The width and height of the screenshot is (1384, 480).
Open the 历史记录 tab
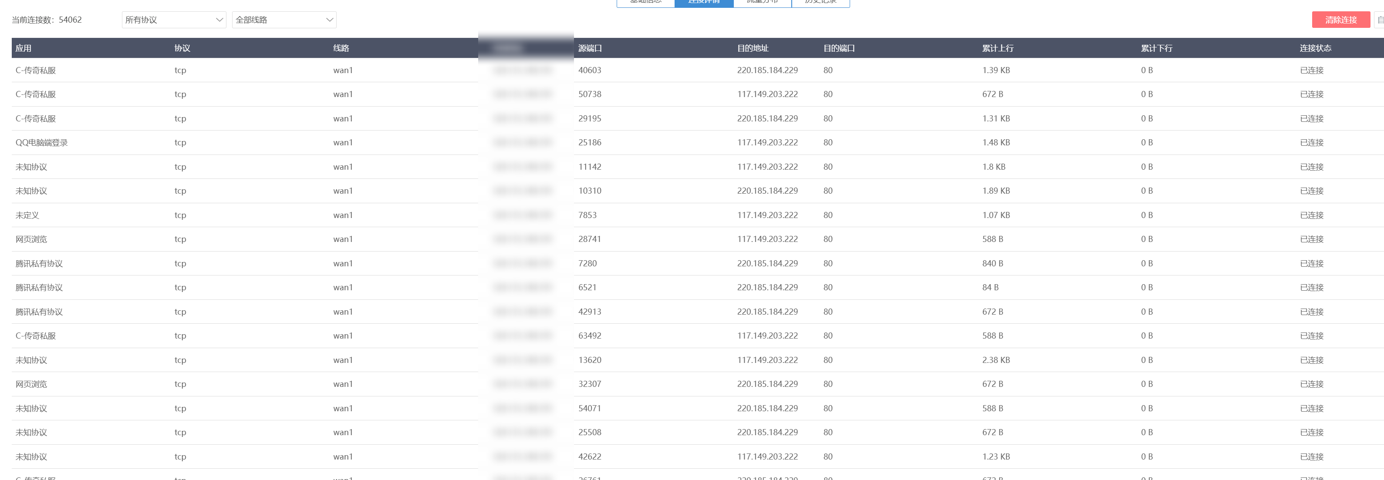click(x=820, y=2)
